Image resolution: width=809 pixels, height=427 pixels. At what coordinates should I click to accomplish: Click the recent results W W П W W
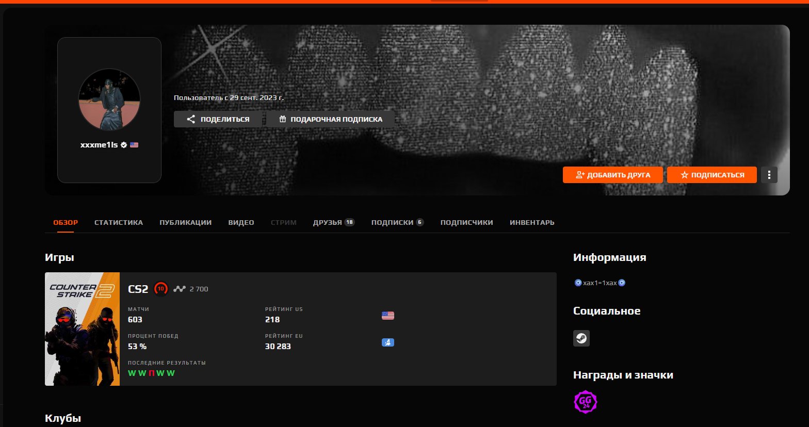coord(151,373)
